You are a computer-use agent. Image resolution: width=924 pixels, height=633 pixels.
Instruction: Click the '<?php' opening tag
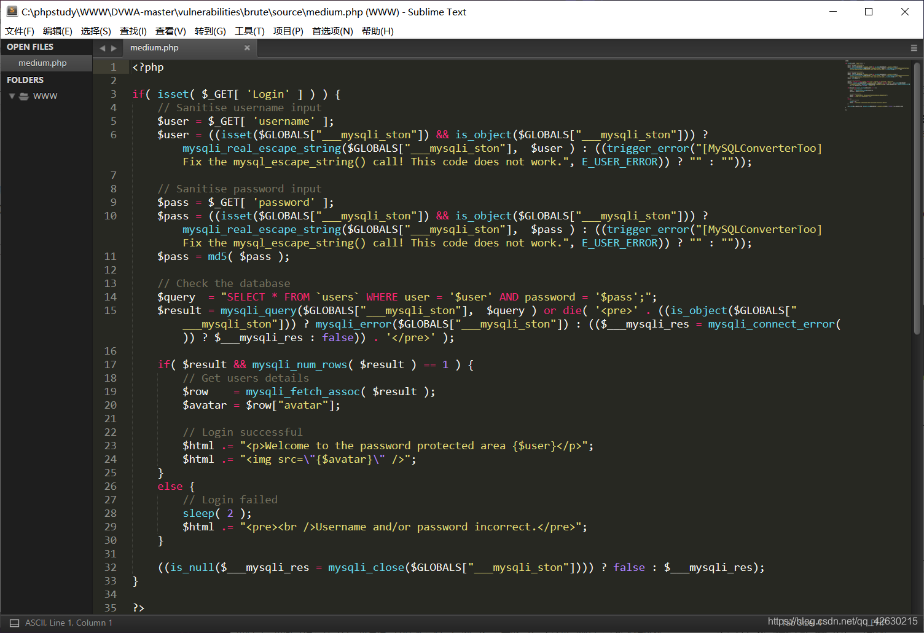tap(148, 67)
